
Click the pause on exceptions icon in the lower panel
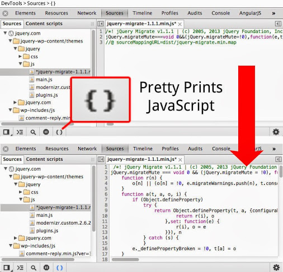click(46, 268)
